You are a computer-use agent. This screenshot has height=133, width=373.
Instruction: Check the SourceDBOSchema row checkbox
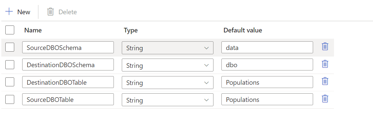(x=10, y=47)
